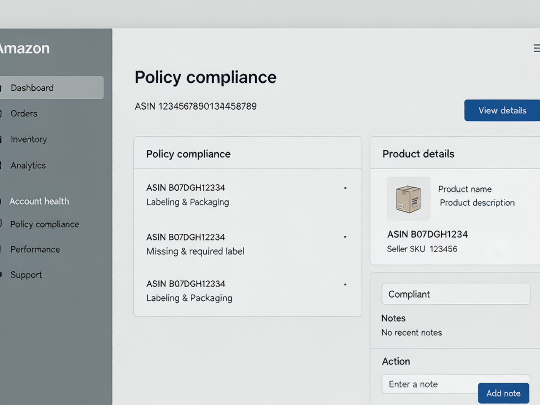Viewport: 540px width, 405px height.
Task: Open the Dashboard sidebar item
Action: tap(51, 88)
